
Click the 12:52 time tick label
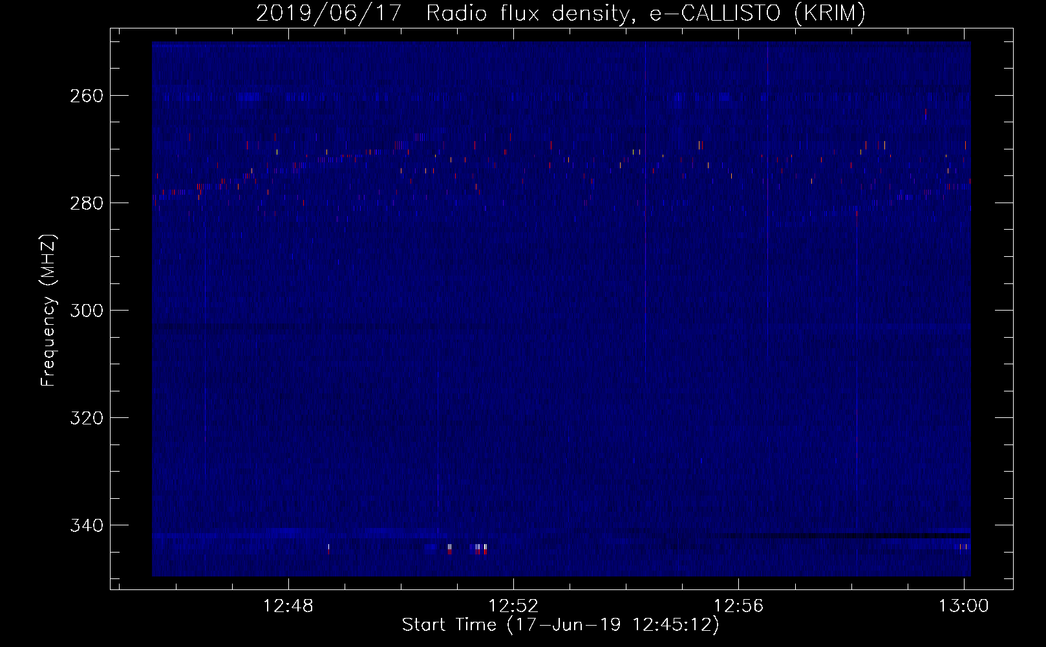(x=513, y=606)
